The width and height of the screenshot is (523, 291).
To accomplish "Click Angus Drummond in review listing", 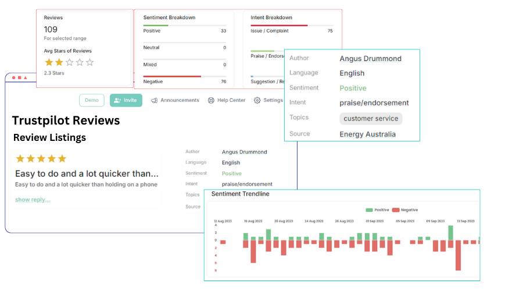I will coord(245,152).
